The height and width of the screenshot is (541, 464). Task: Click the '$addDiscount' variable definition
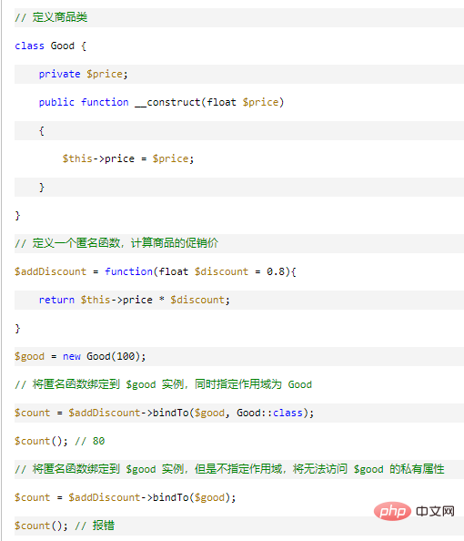[50, 271]
